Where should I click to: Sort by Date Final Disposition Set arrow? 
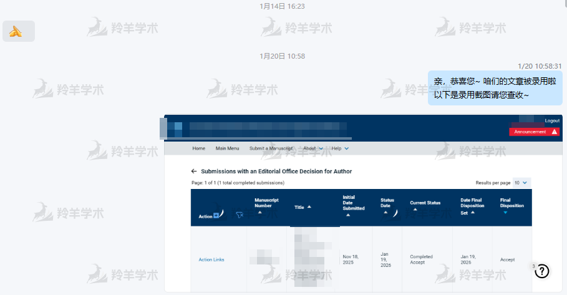(473, 212)
